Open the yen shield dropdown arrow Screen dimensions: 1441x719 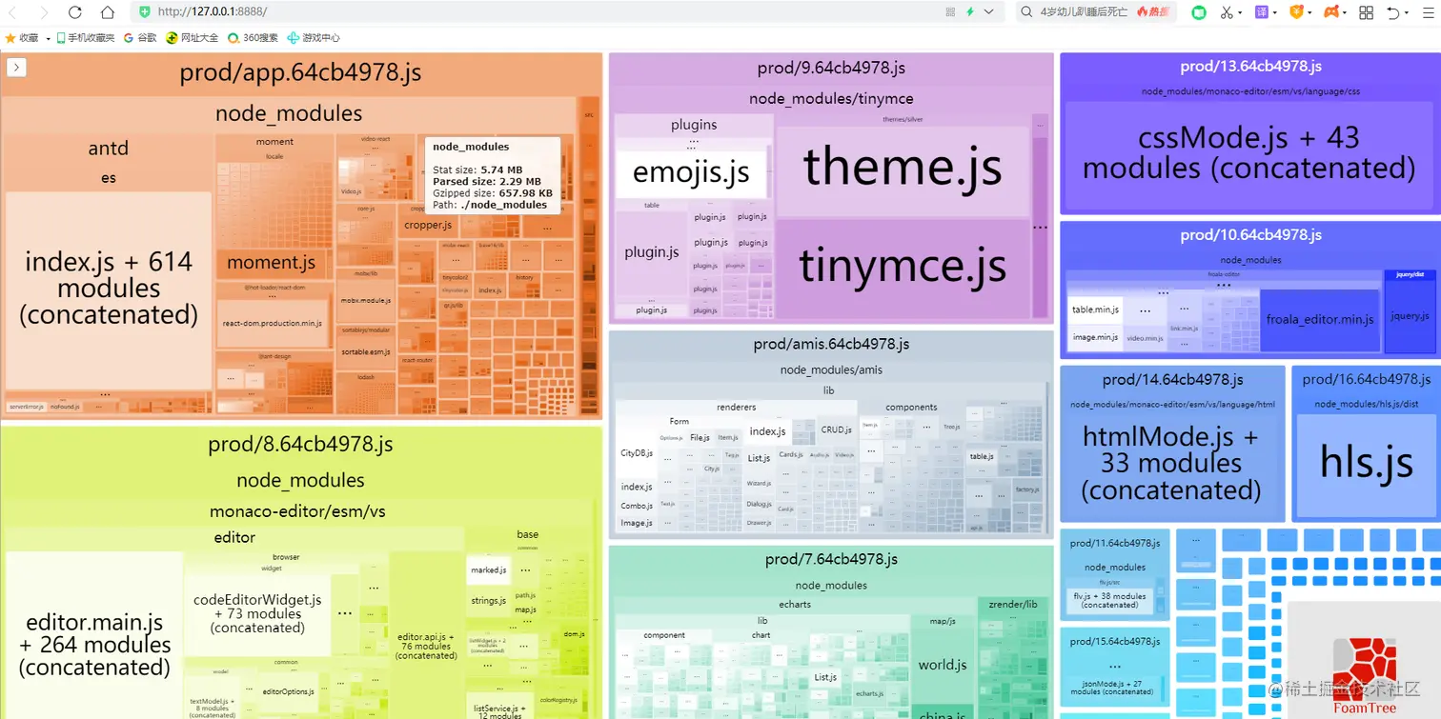coord(1309,13)
